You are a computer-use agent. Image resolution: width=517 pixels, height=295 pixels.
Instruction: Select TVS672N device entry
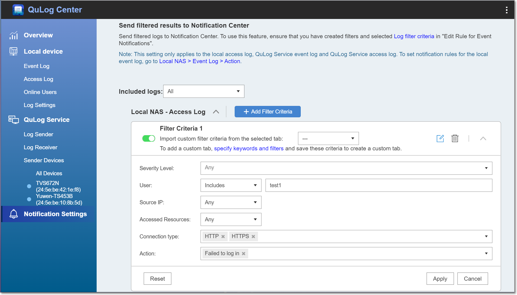pyautogui.click(x=58, y=186)
